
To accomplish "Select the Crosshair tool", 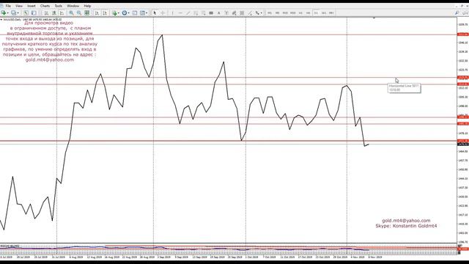I will 163,13.
